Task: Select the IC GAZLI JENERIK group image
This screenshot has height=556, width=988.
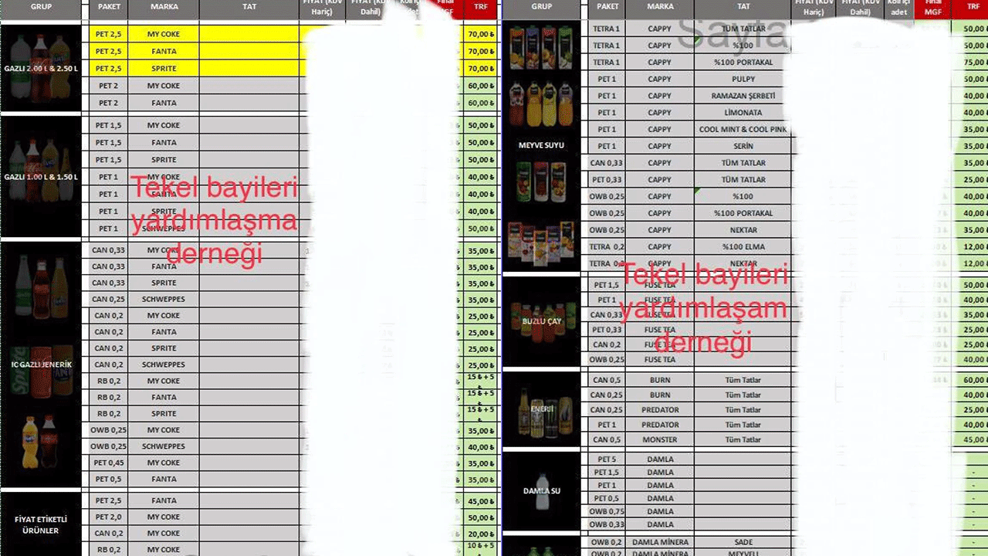Action: (x=42, y=363)
